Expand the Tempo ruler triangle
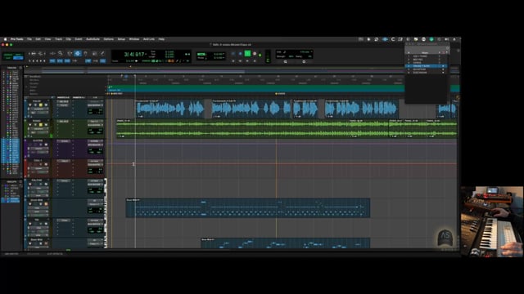The width and height of the screenshot is (524, 294). coord(27,87)
